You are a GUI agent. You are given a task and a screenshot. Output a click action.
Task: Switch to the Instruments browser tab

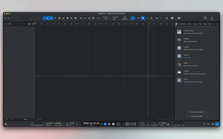pyautogui.click(x=182, y=24)
